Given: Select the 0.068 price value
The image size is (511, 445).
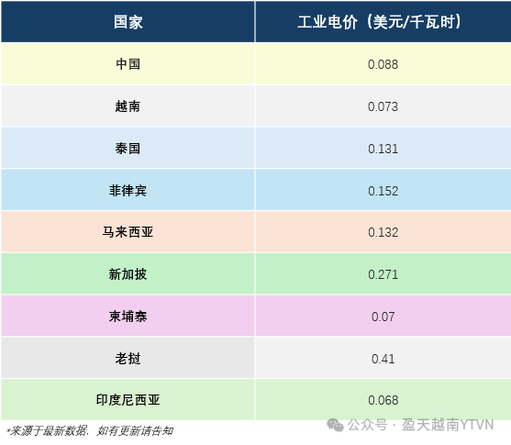Looking at the screenshot, I should pos(383,400).
